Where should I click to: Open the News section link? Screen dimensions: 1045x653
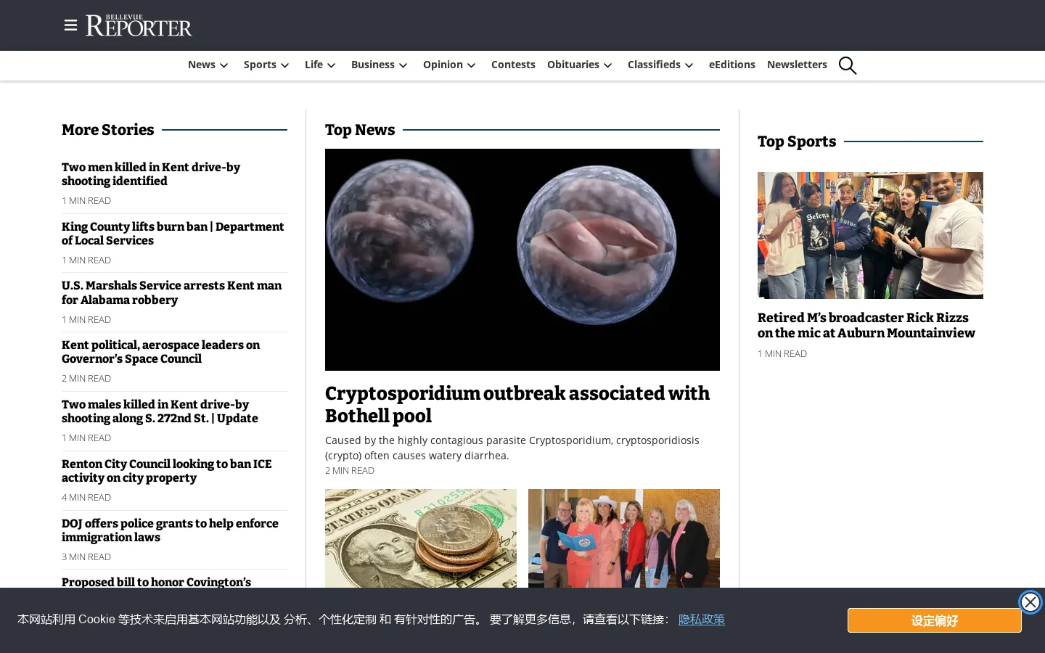[202, 65]
